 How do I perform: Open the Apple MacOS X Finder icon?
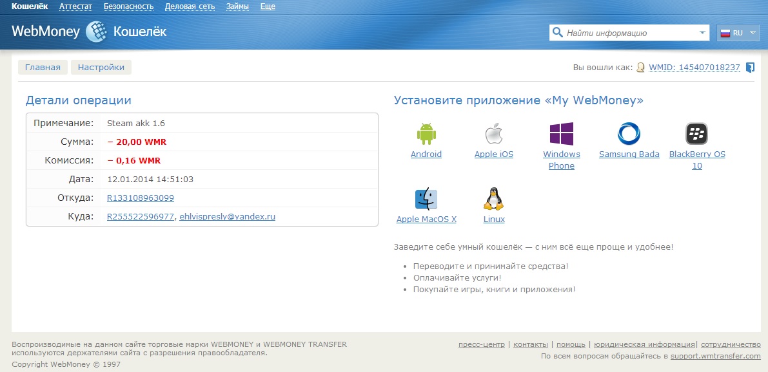click(426, 199)
